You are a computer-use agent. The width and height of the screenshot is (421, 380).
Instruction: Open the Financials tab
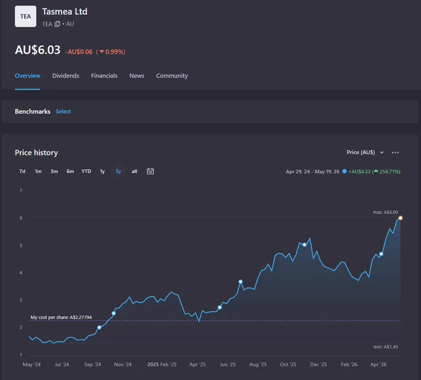point(104,76)
